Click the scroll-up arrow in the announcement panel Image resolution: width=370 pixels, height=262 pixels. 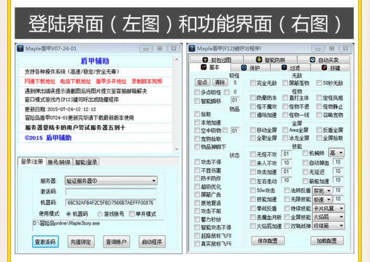(177, 59)
